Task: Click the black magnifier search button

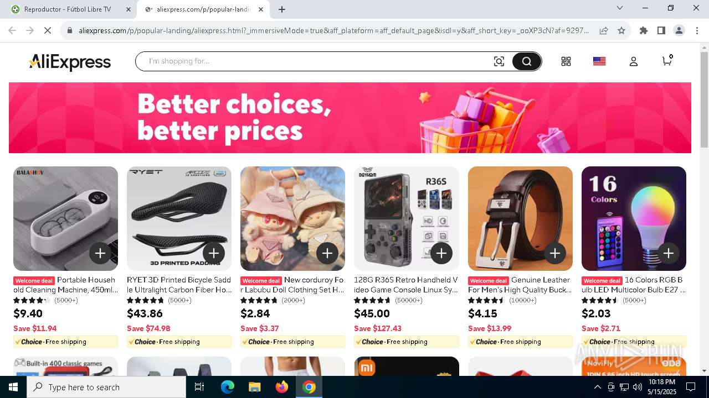Action: 526,61
